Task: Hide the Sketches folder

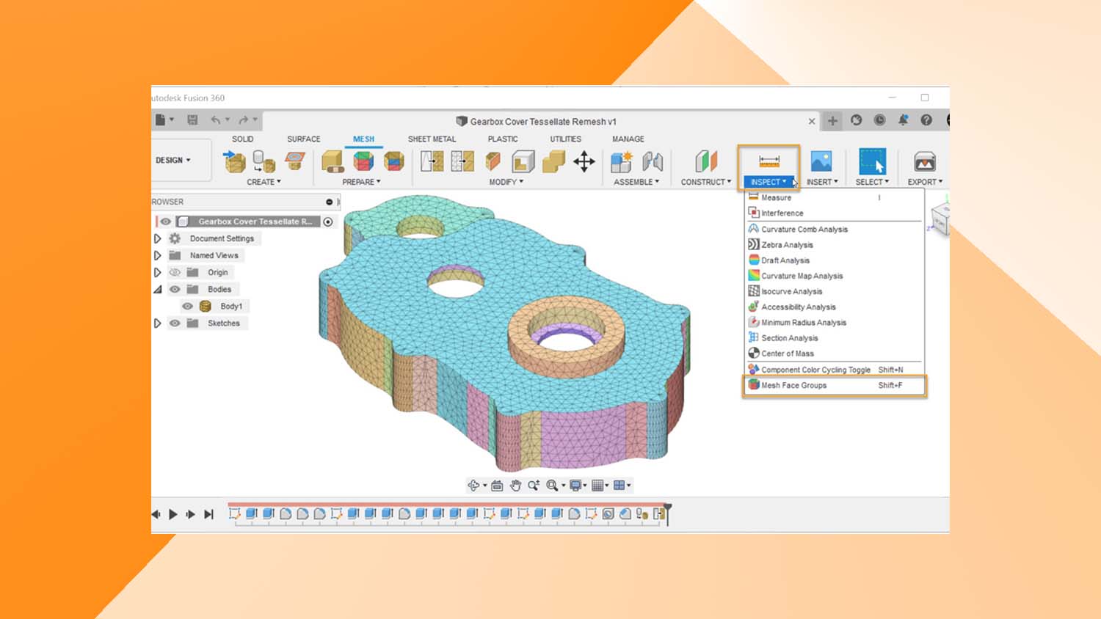Action: (175, 323)
